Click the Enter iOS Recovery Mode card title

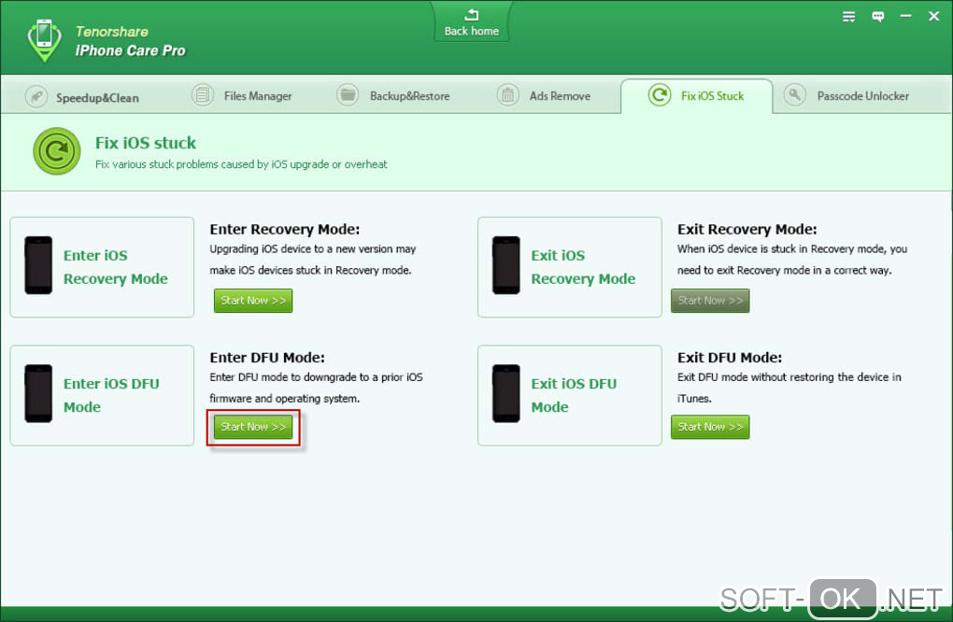pyautogui.click(x=116, y=267)
